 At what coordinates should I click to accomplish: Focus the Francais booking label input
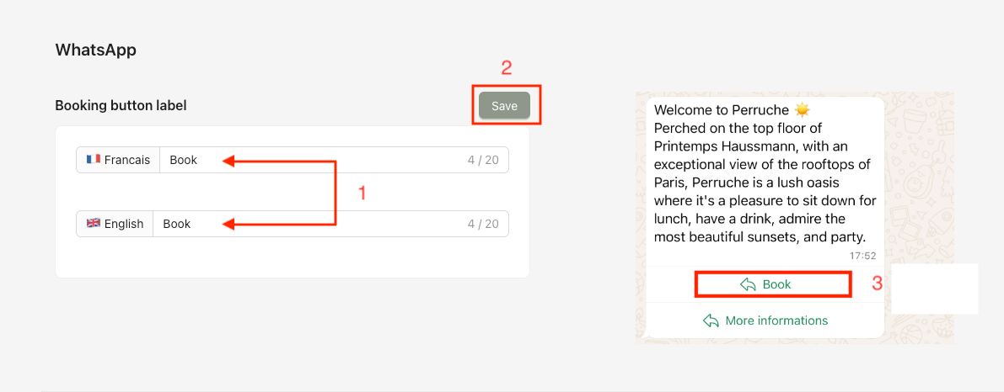pyautogui.click(x=312, y=160)
